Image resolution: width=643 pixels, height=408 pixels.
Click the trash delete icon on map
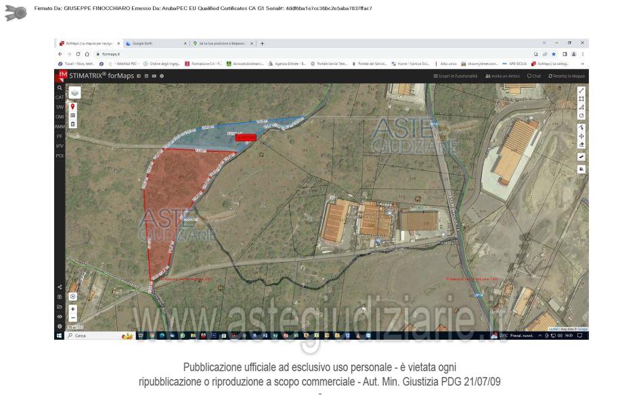[x=73, y=124]
